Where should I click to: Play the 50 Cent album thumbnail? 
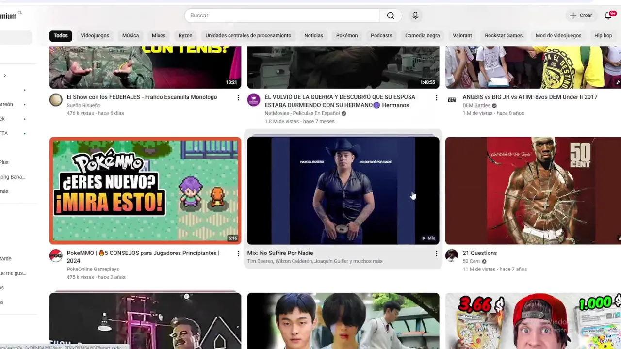[533, 190]
